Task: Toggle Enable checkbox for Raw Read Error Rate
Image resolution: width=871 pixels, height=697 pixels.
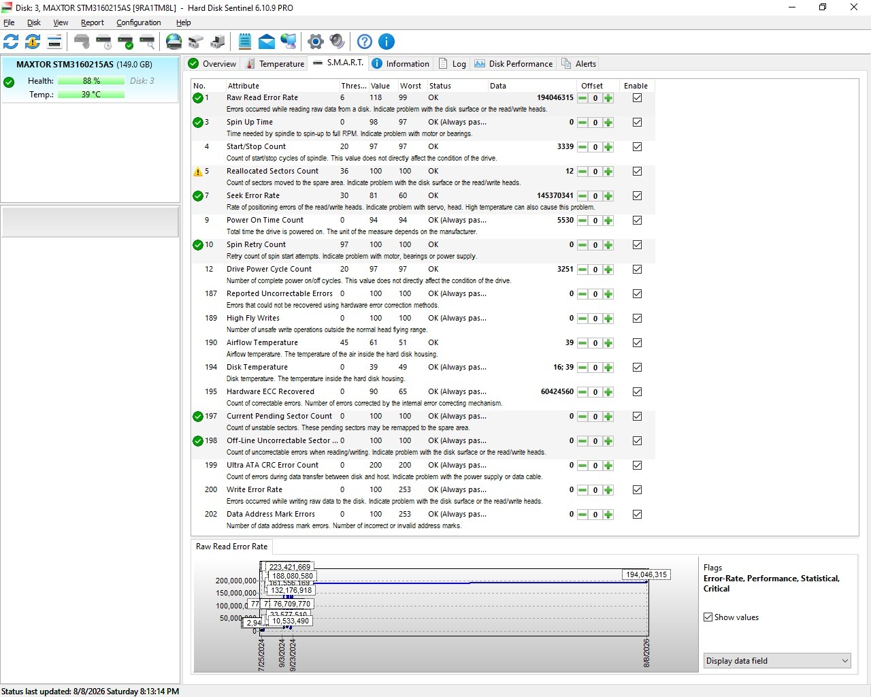Action: (637, 98)
